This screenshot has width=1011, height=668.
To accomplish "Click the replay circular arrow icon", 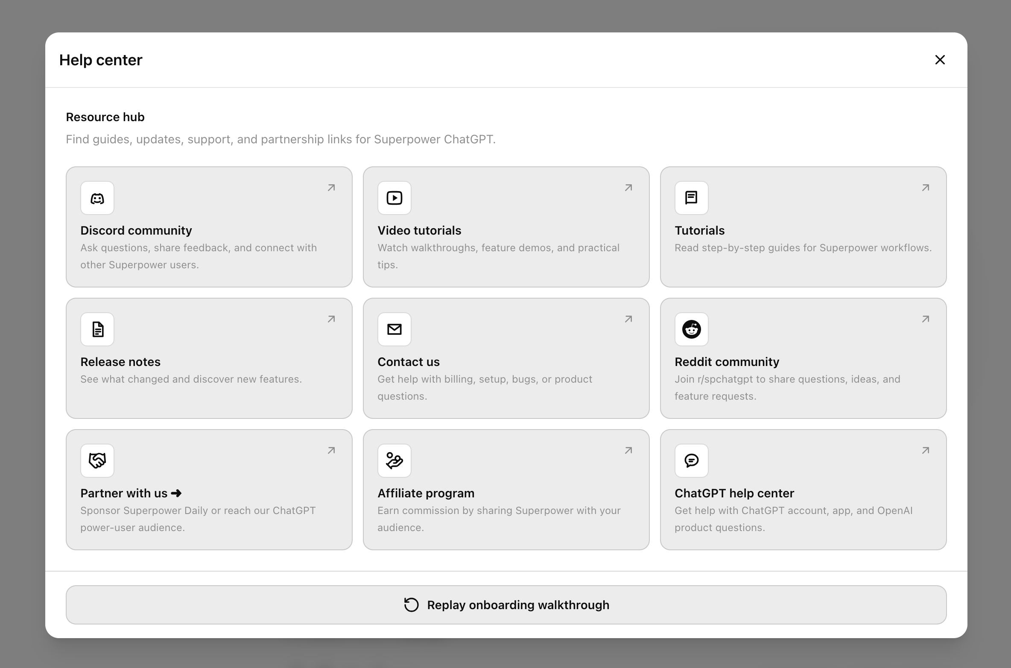I will tap(412, 605).
